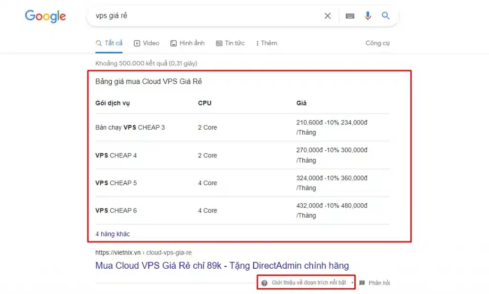Screen dimensions: 489x294
Task: Select the Tất cả tab
Action: [109, 43]
